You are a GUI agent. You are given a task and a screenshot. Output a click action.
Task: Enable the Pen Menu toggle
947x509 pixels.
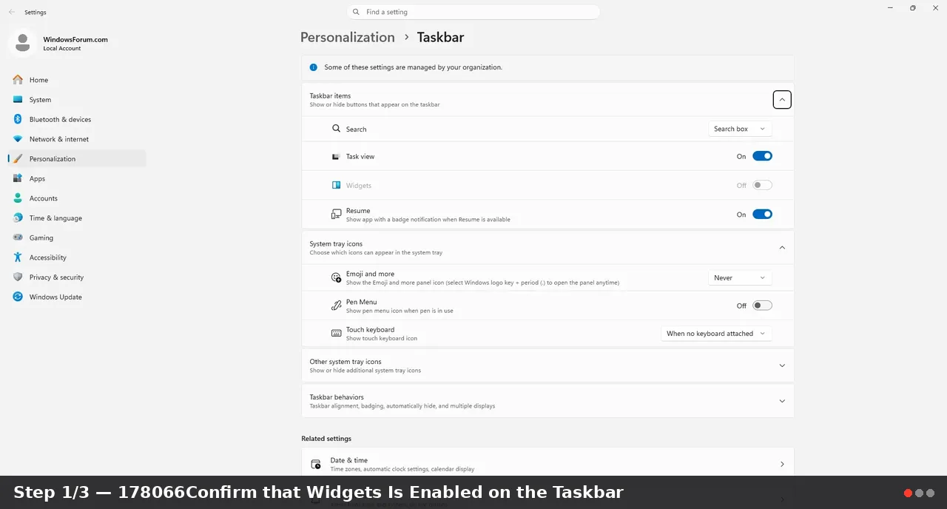[x=762, y=306]
